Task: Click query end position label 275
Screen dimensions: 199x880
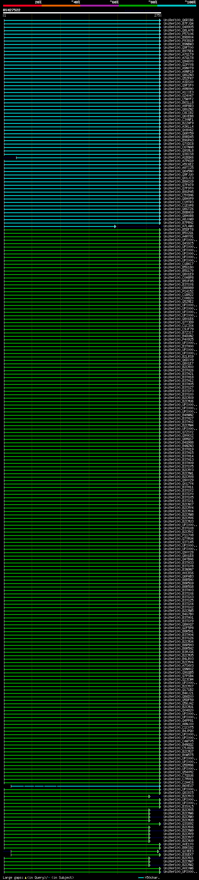Action: [157, 15]
